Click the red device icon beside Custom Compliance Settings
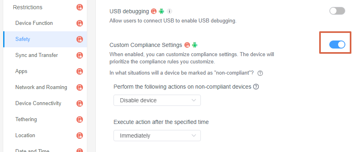Screen dimensions: 353x152 pos(187,45)
